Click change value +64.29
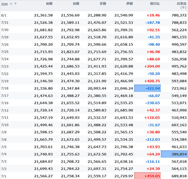Image resolution: width=188 pixels, height=179 pixels. 153,154
